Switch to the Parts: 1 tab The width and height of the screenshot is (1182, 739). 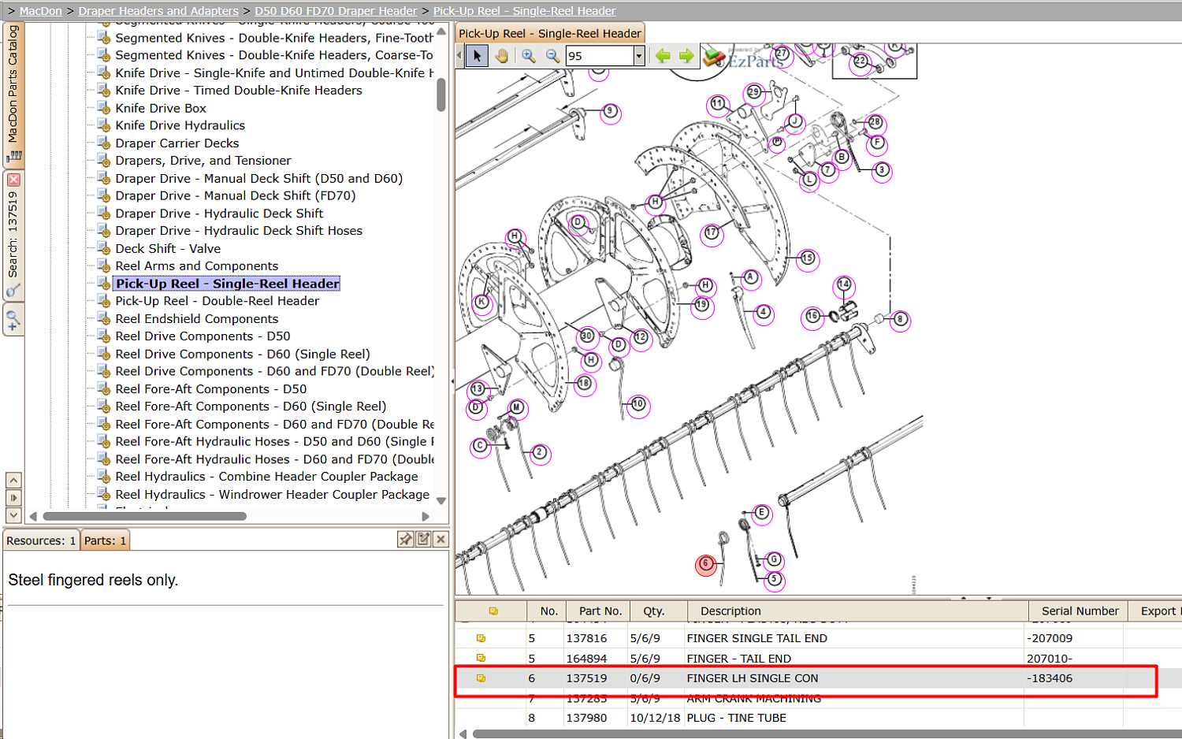click(x=105, y=540)
